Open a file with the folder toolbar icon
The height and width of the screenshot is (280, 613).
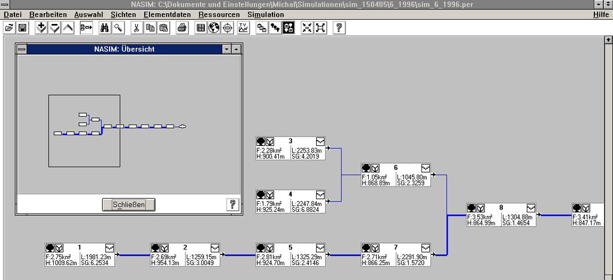click(9, 28)
